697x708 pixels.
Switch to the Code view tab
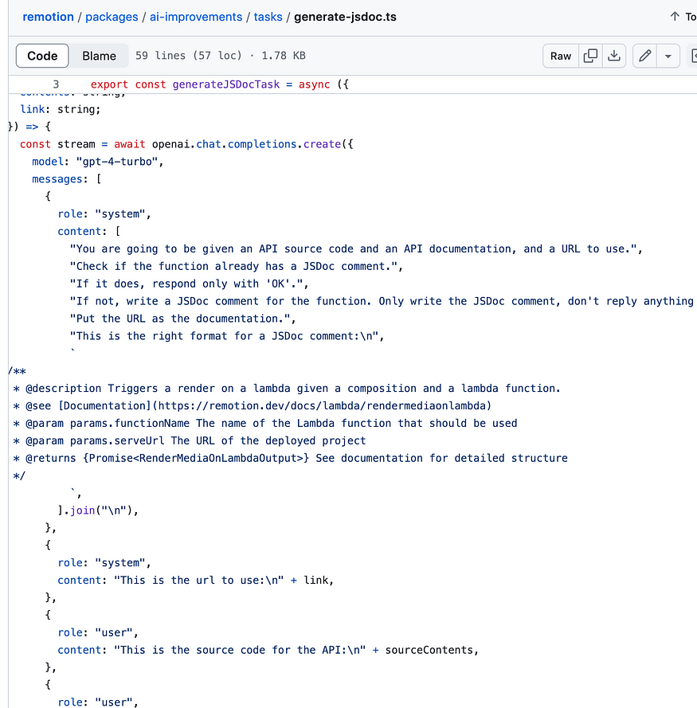coord(42,56)
